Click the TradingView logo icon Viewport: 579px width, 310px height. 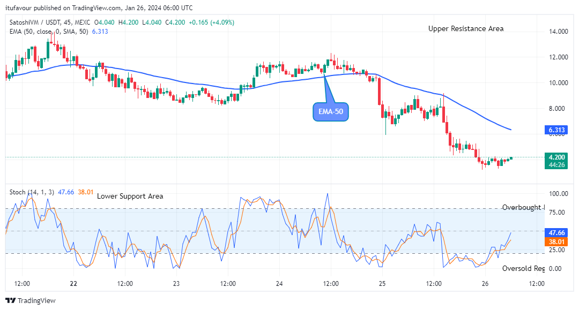[10, 300]
